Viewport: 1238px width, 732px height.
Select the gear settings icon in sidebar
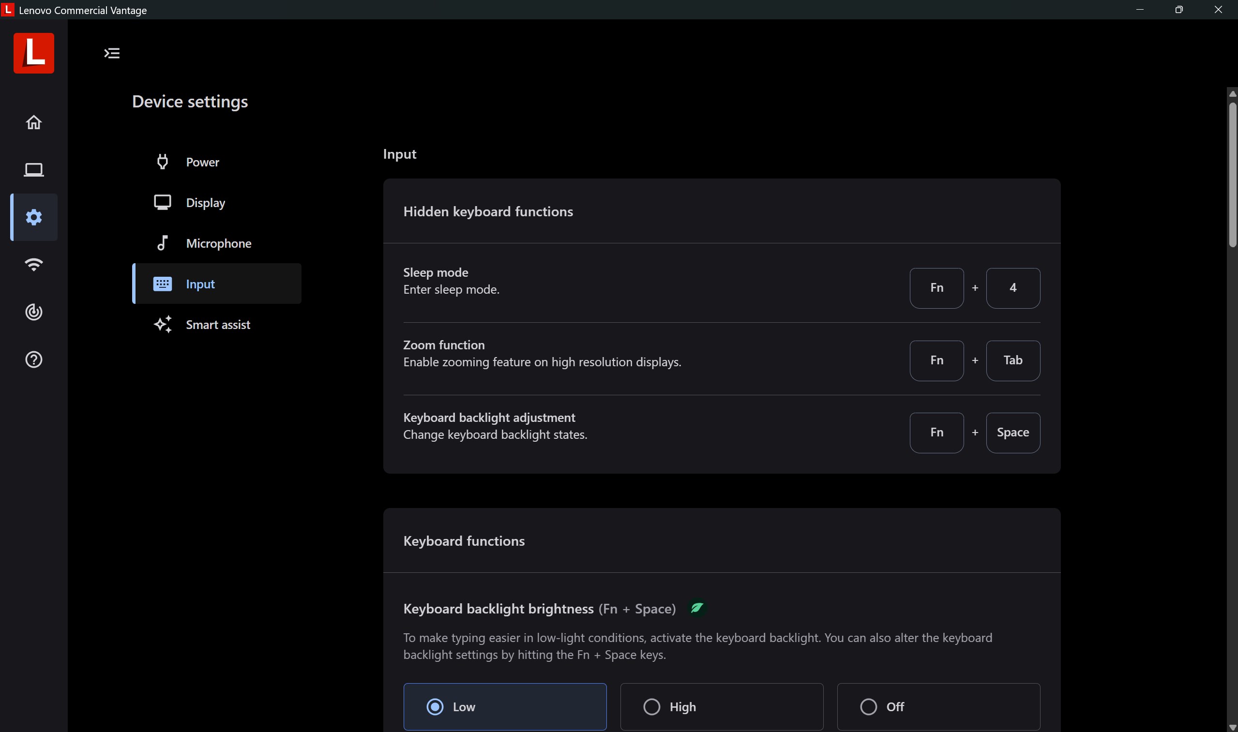[x=33, y=217]
